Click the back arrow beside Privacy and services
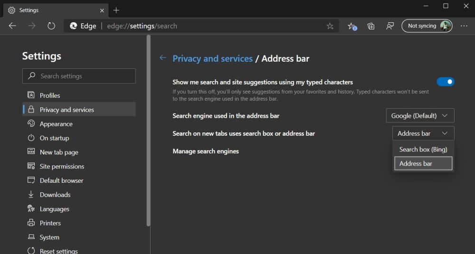Screen dimensions: 475x254 pyautogui.click(x=163, y=58)
